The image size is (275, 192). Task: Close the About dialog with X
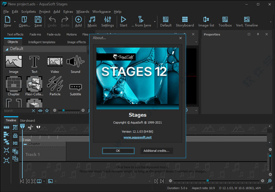pos(181,38)
